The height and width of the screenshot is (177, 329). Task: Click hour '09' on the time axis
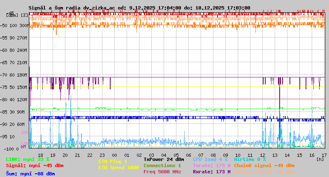[x=225, y=155]
